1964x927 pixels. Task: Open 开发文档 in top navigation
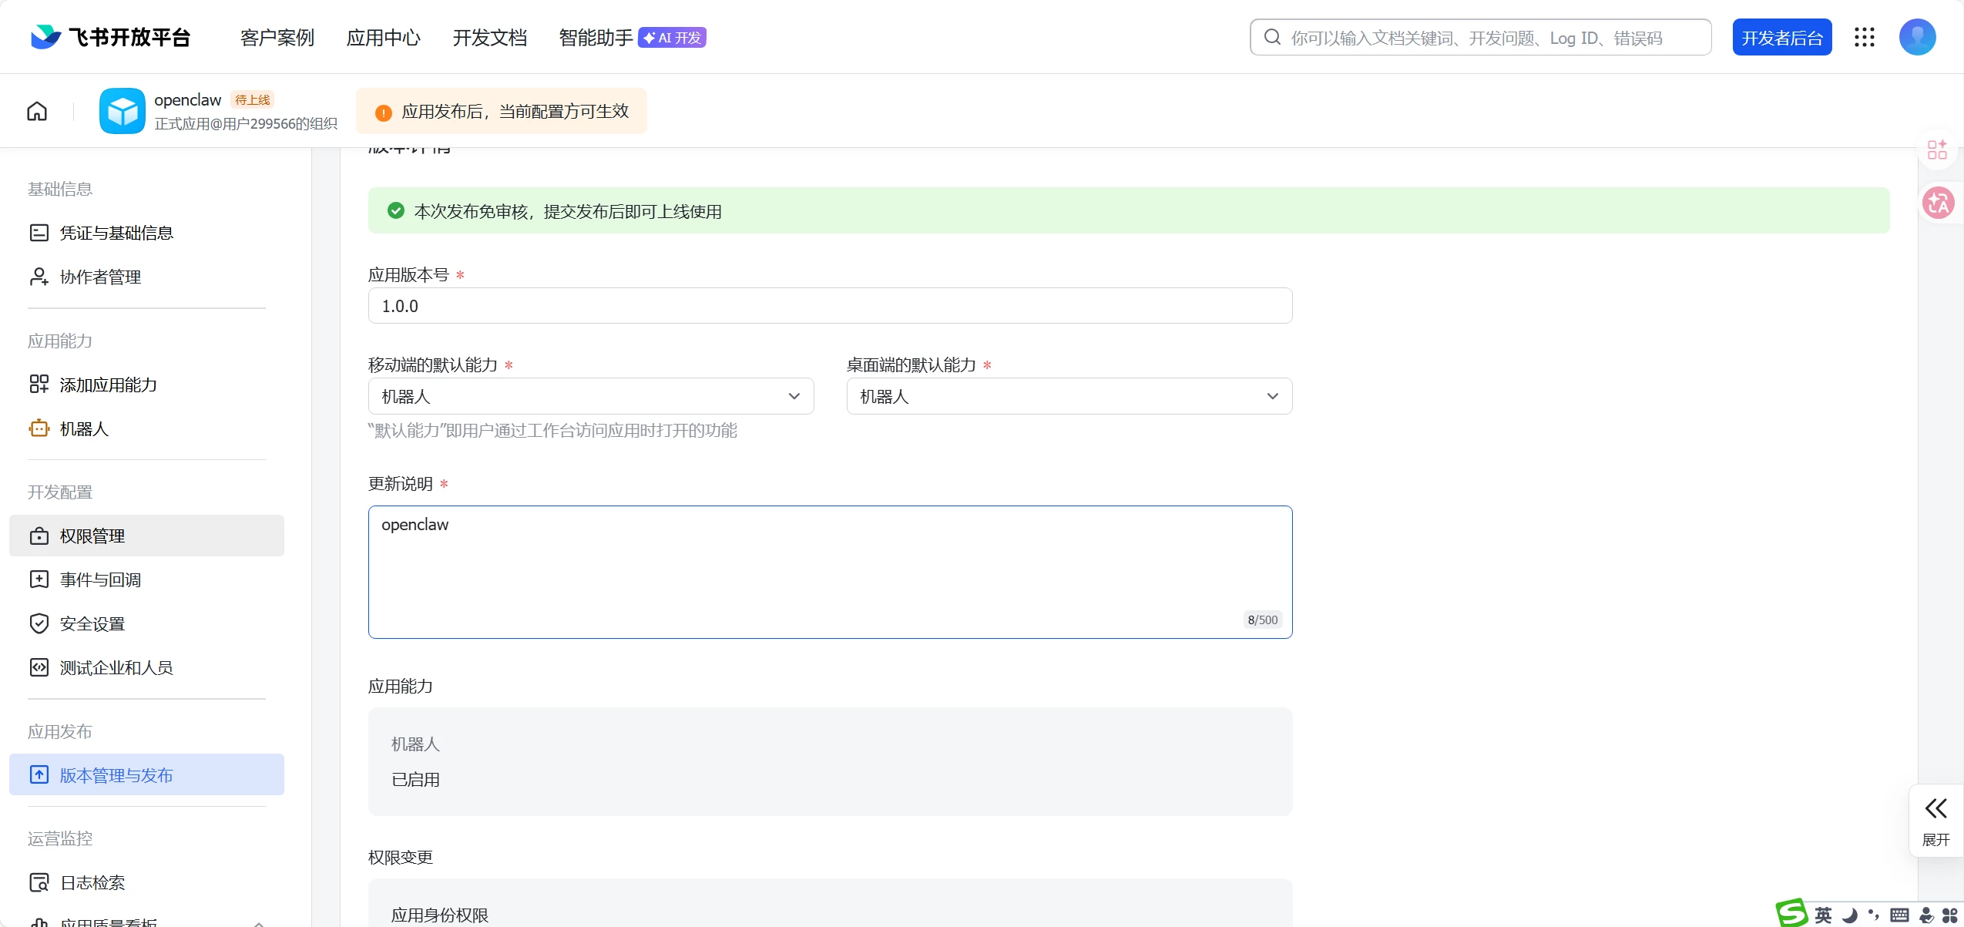point(489,37)
